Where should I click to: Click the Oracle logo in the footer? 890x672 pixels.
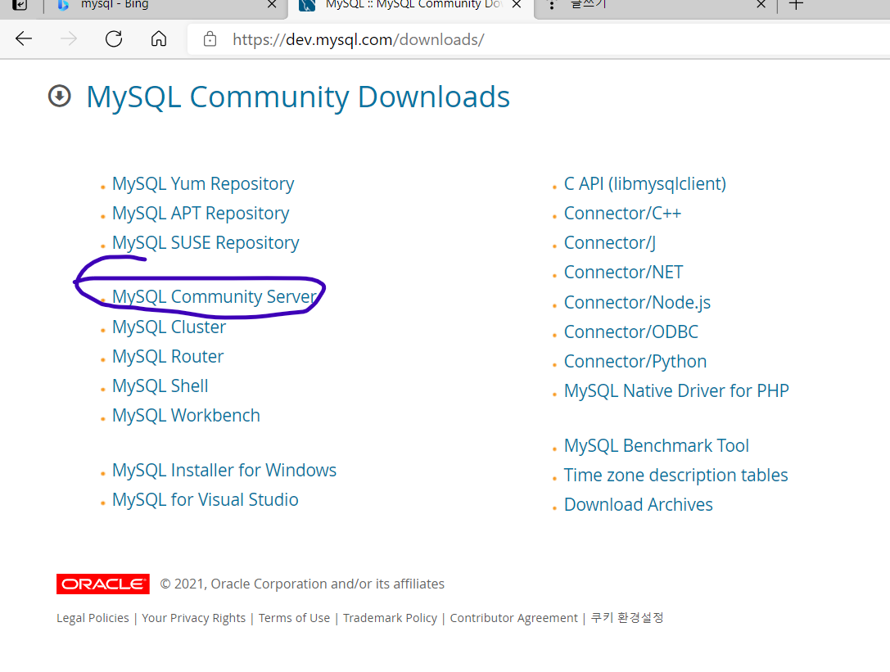pyautogui.click(x=102, y=584)
